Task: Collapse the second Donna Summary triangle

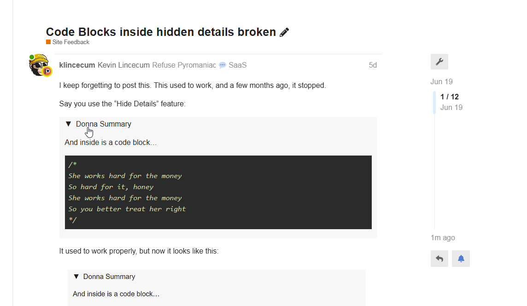Action: (x=76, y=277)
